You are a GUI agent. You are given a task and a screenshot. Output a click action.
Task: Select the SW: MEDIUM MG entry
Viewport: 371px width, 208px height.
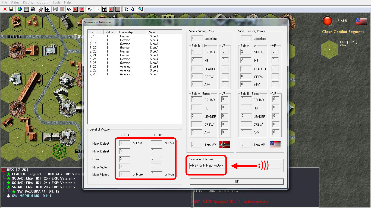32,196
